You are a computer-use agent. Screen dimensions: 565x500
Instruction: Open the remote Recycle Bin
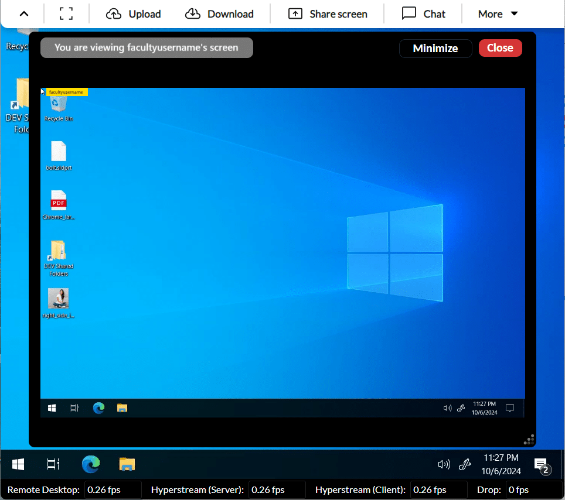[x=59, y=105]
